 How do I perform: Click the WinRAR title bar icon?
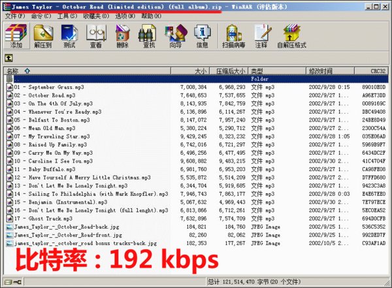click(x=7, y=7)
